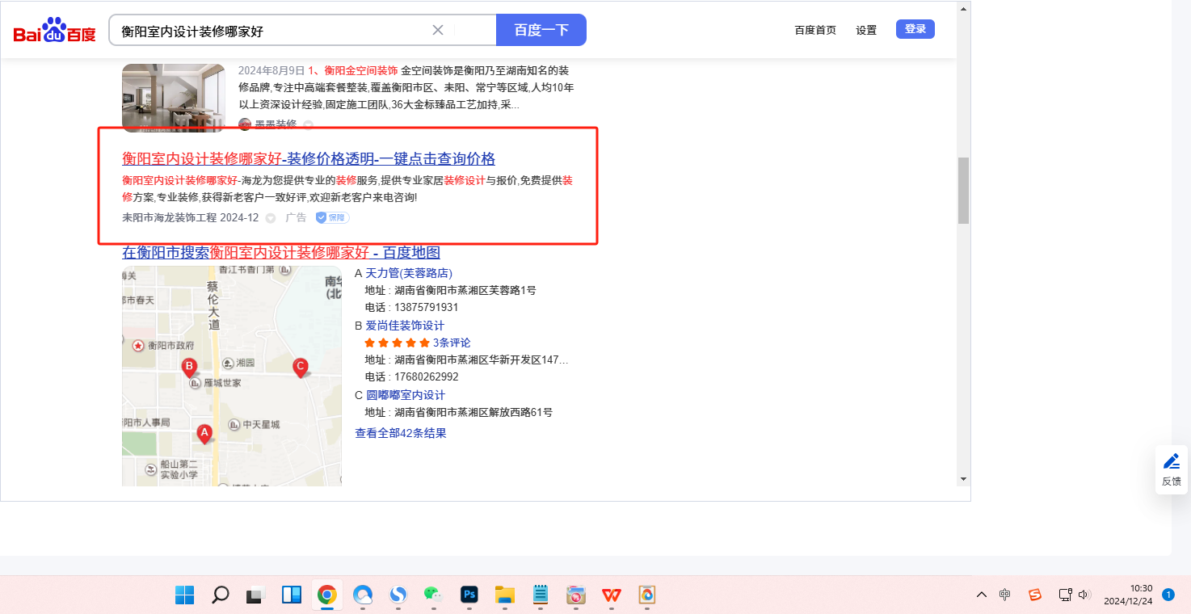Click the Baidu logo
Image resolution: width=1191 pixels, height=614 pixels.
(x=54, y=31)
